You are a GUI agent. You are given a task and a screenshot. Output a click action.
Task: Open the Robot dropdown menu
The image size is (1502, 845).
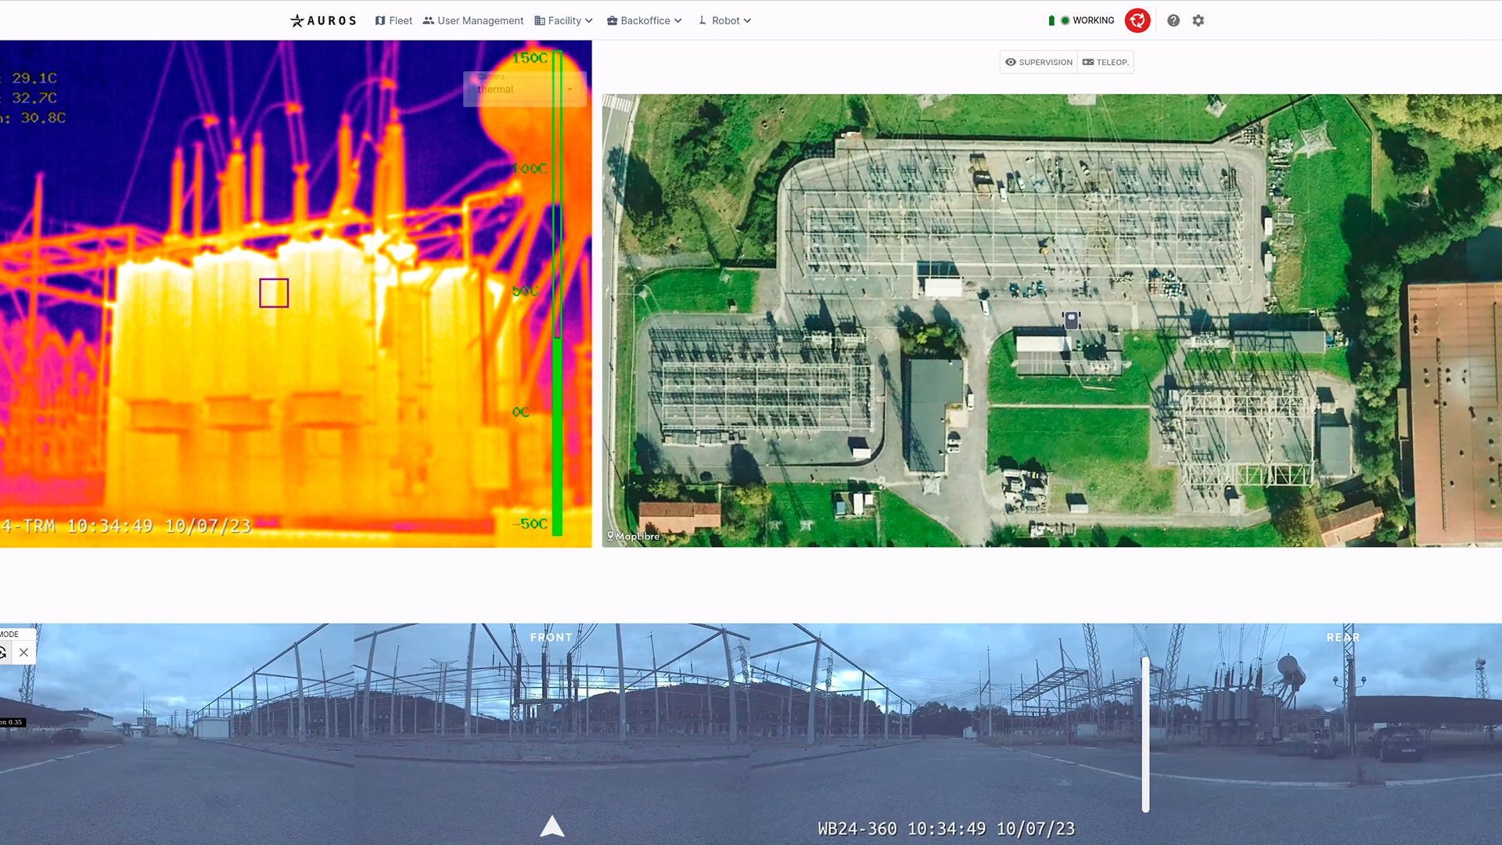[x=725, y=20]
